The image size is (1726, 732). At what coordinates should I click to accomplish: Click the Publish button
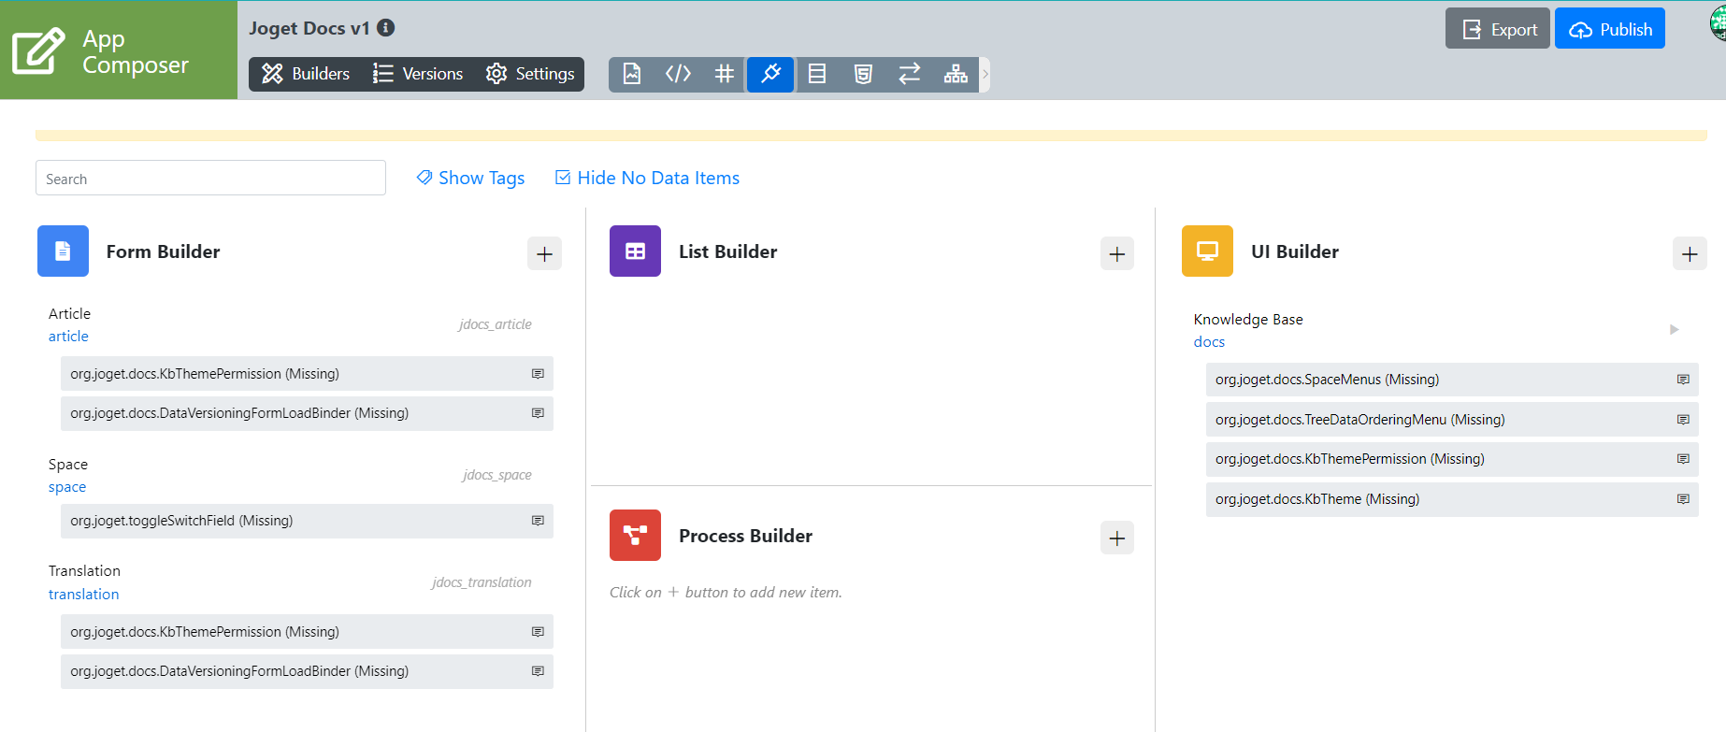coord(1610,29)
